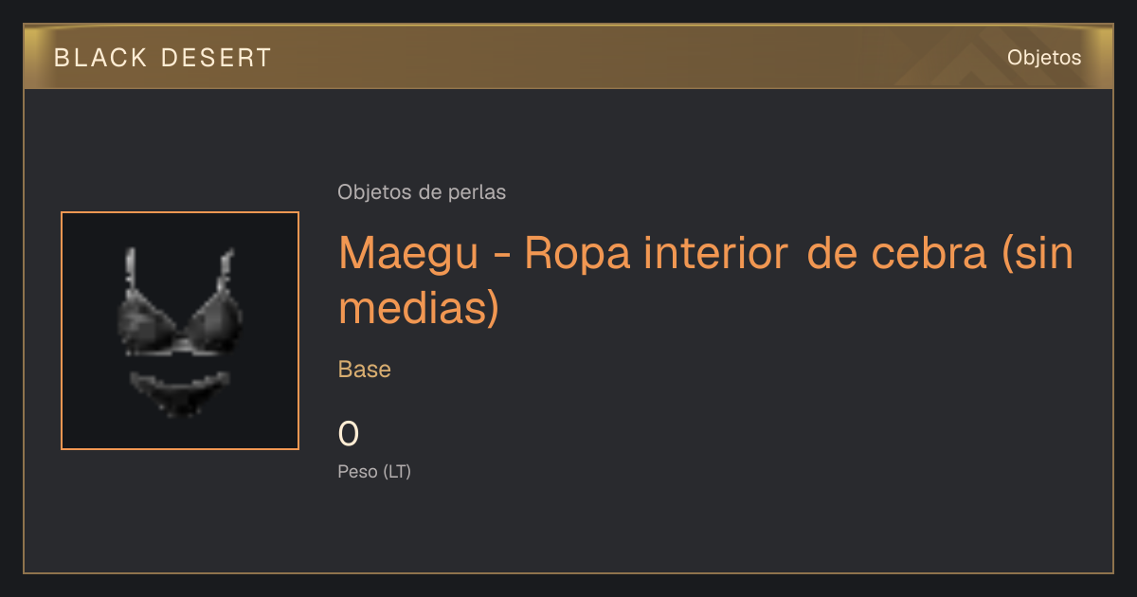Viewport: 1137px width, 597px height.
Task: Click the word DESERT in the logo
Action: point(217,58)
